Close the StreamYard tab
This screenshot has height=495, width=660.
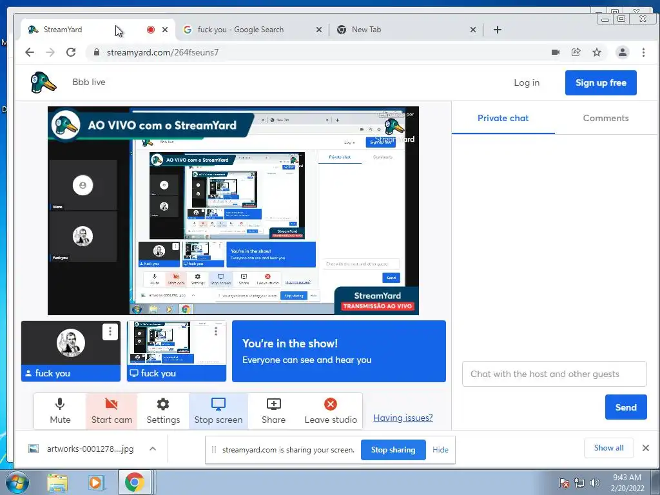165,30
